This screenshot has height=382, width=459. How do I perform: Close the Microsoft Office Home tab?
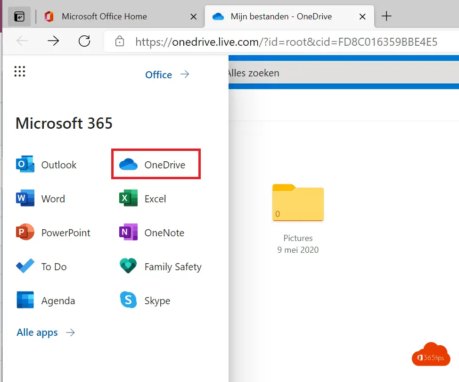(194, 17)
